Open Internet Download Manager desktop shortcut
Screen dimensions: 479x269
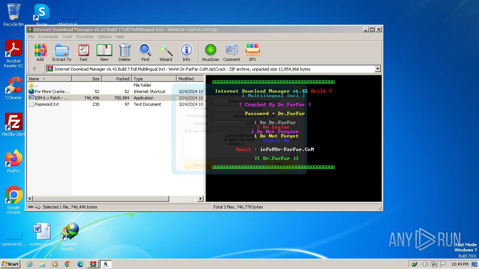point(70,237)
